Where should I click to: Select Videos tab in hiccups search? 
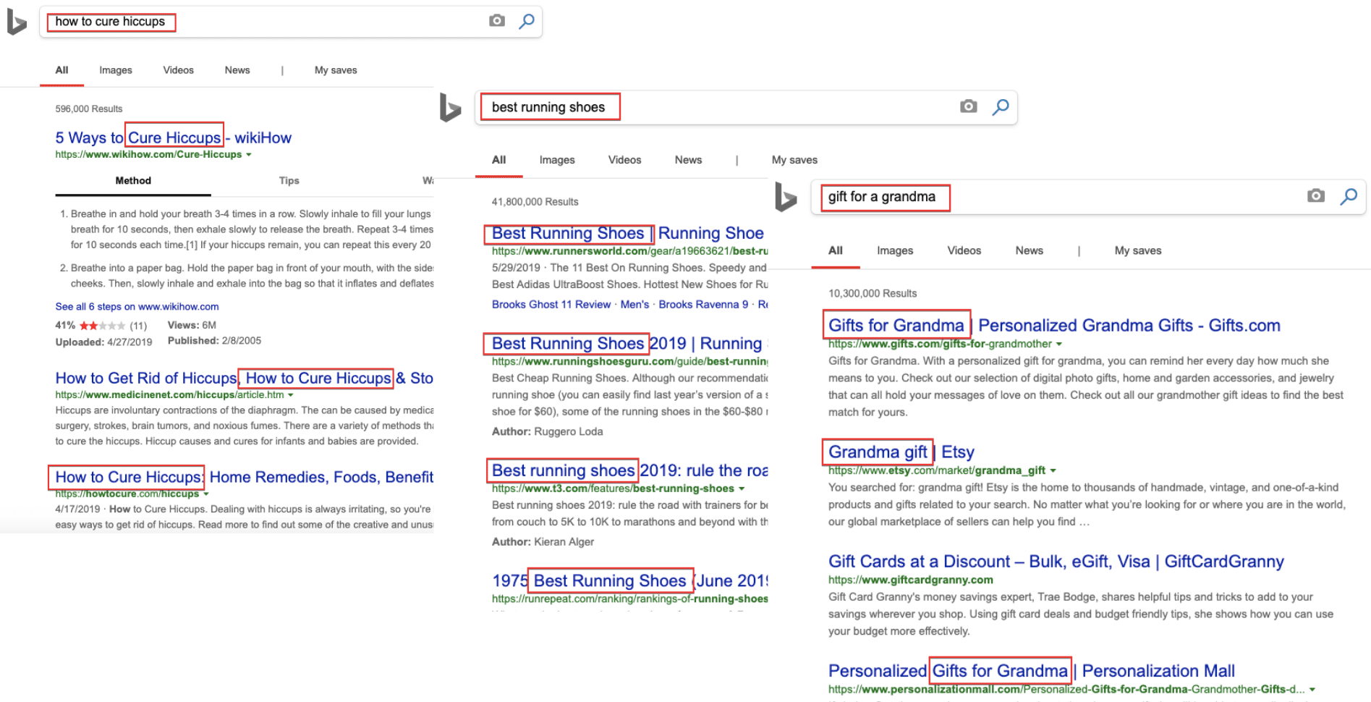pyautogui.click(x=178, y=70)
